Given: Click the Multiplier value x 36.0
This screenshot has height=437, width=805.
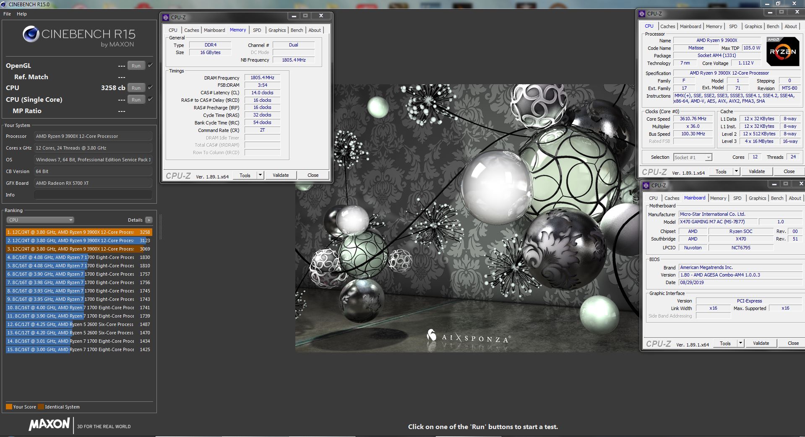Looking at the screenshot, I should pos(693,126).
